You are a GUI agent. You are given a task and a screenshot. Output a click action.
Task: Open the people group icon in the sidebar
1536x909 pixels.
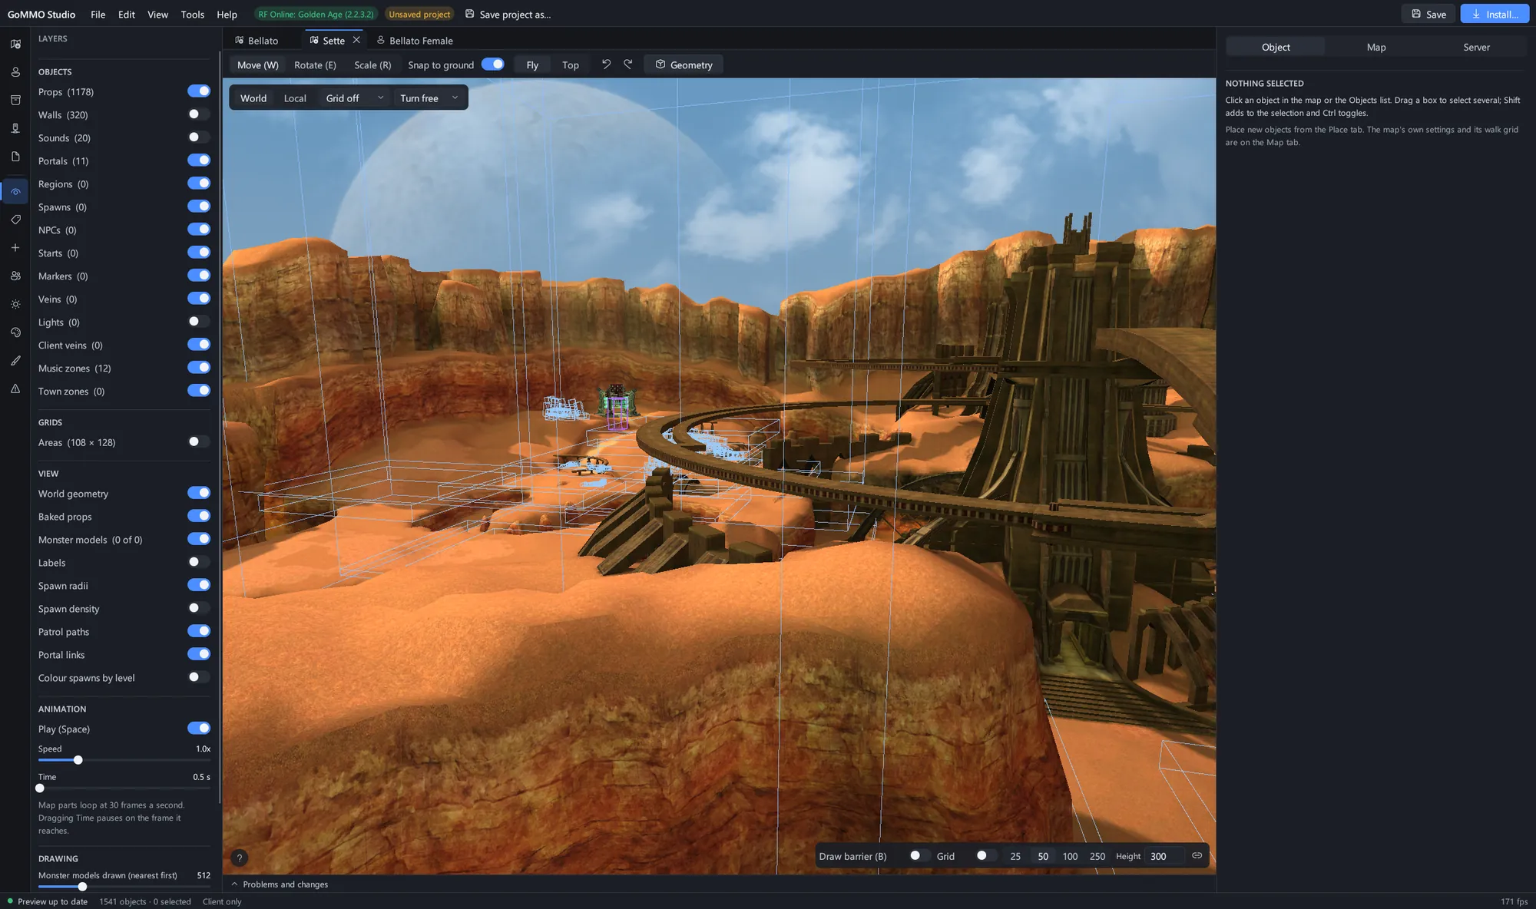click(x=15, y=276)
